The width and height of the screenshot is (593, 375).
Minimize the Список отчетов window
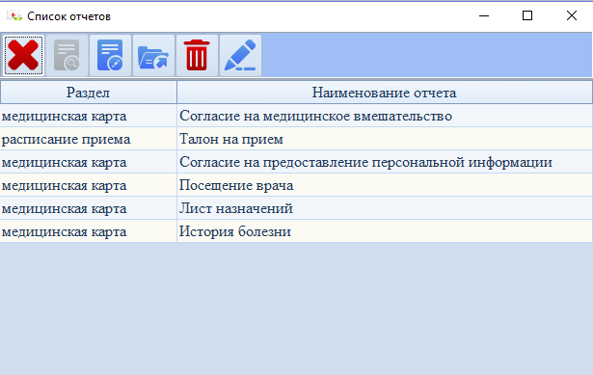pos(484,15)
